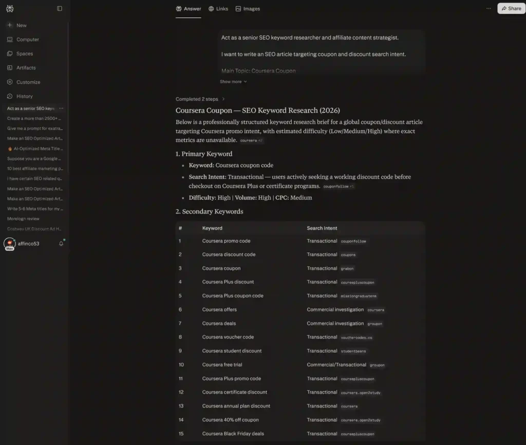Click the '2. Secondary Keywords' heading
The height and width of the screenshot is (445, 526).
(x=210, y=211)
